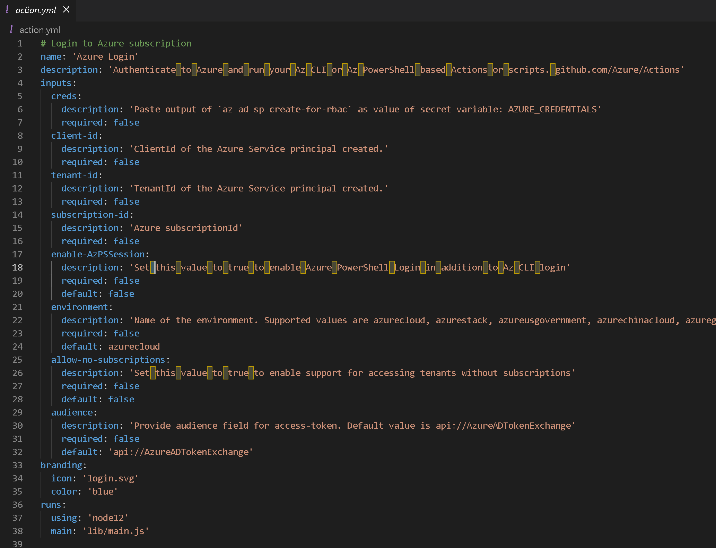Click line number 18 in the gutter
The width and height of the screenshot is (716, 548).
(x=17, y=267)
